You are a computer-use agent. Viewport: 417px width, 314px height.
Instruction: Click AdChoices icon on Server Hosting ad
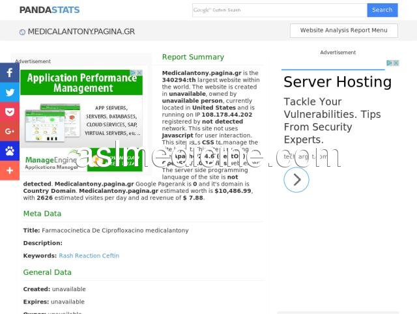click(x=389, y=63)
